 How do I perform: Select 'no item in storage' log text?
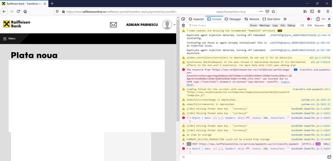click(199, 135)
